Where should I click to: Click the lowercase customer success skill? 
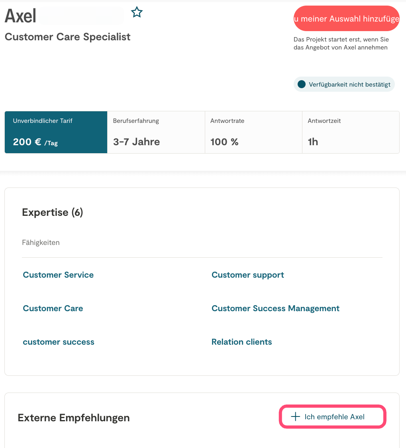[59, 342]
